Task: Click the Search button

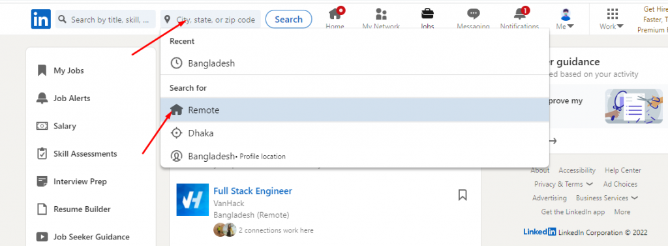Action: [x=288, y=19]
